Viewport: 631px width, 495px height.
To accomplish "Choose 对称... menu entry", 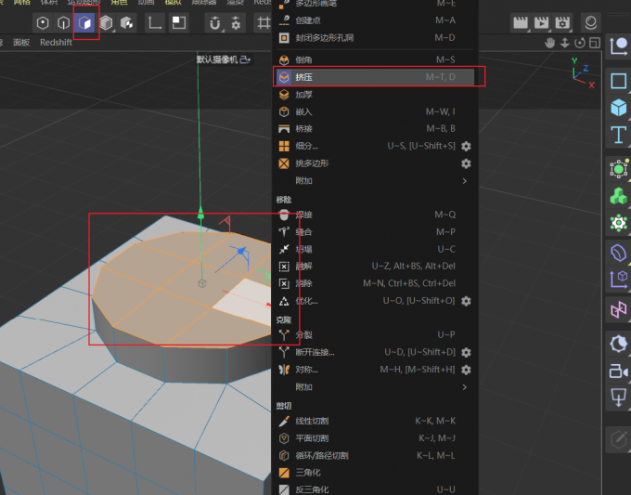I will [375, 370].
